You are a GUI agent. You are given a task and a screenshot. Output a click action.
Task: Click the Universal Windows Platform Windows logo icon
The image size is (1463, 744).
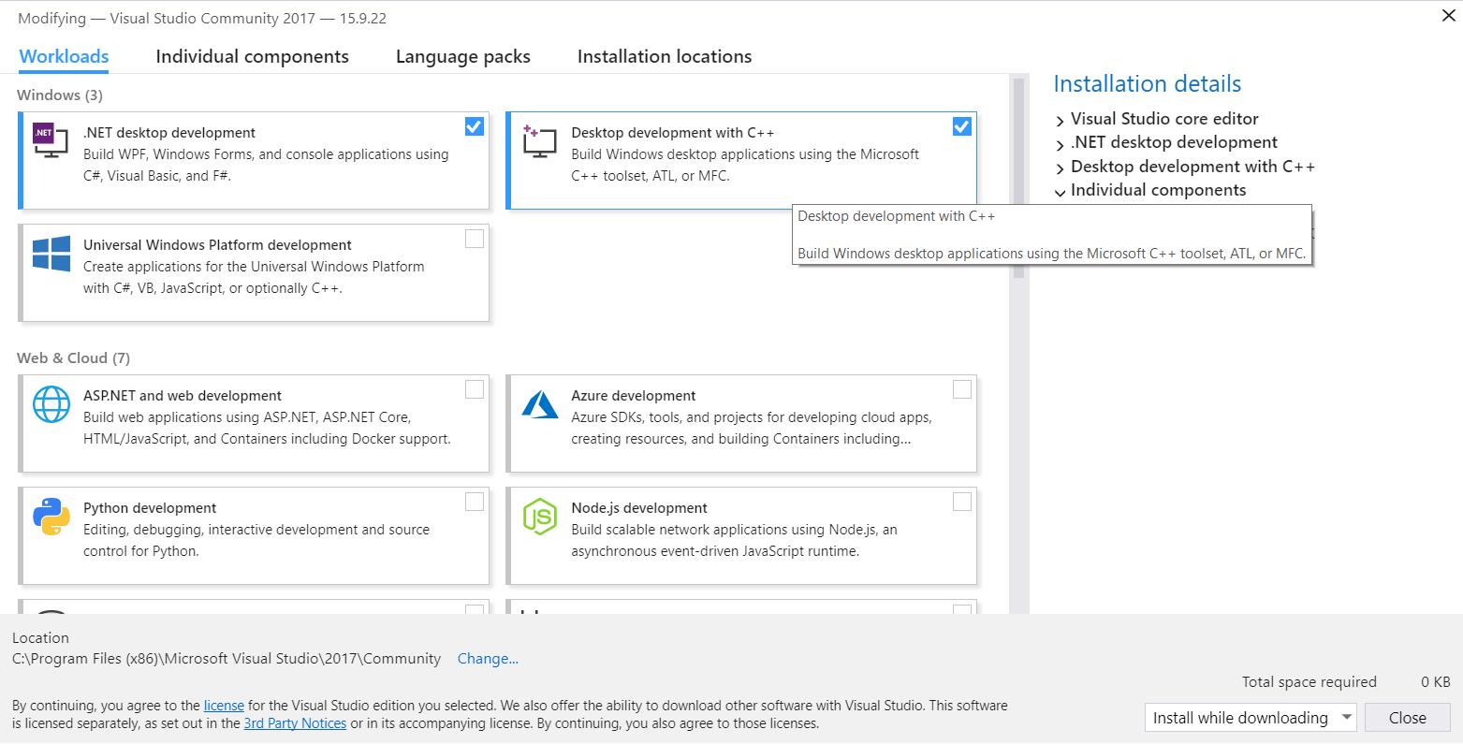[x=51, y=254]
